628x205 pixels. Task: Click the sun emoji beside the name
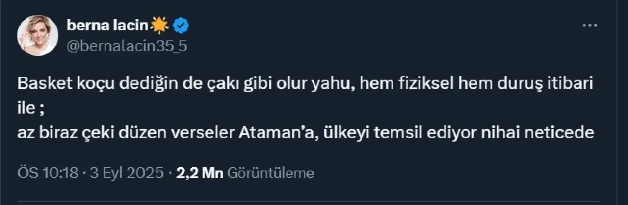[160, 25]
